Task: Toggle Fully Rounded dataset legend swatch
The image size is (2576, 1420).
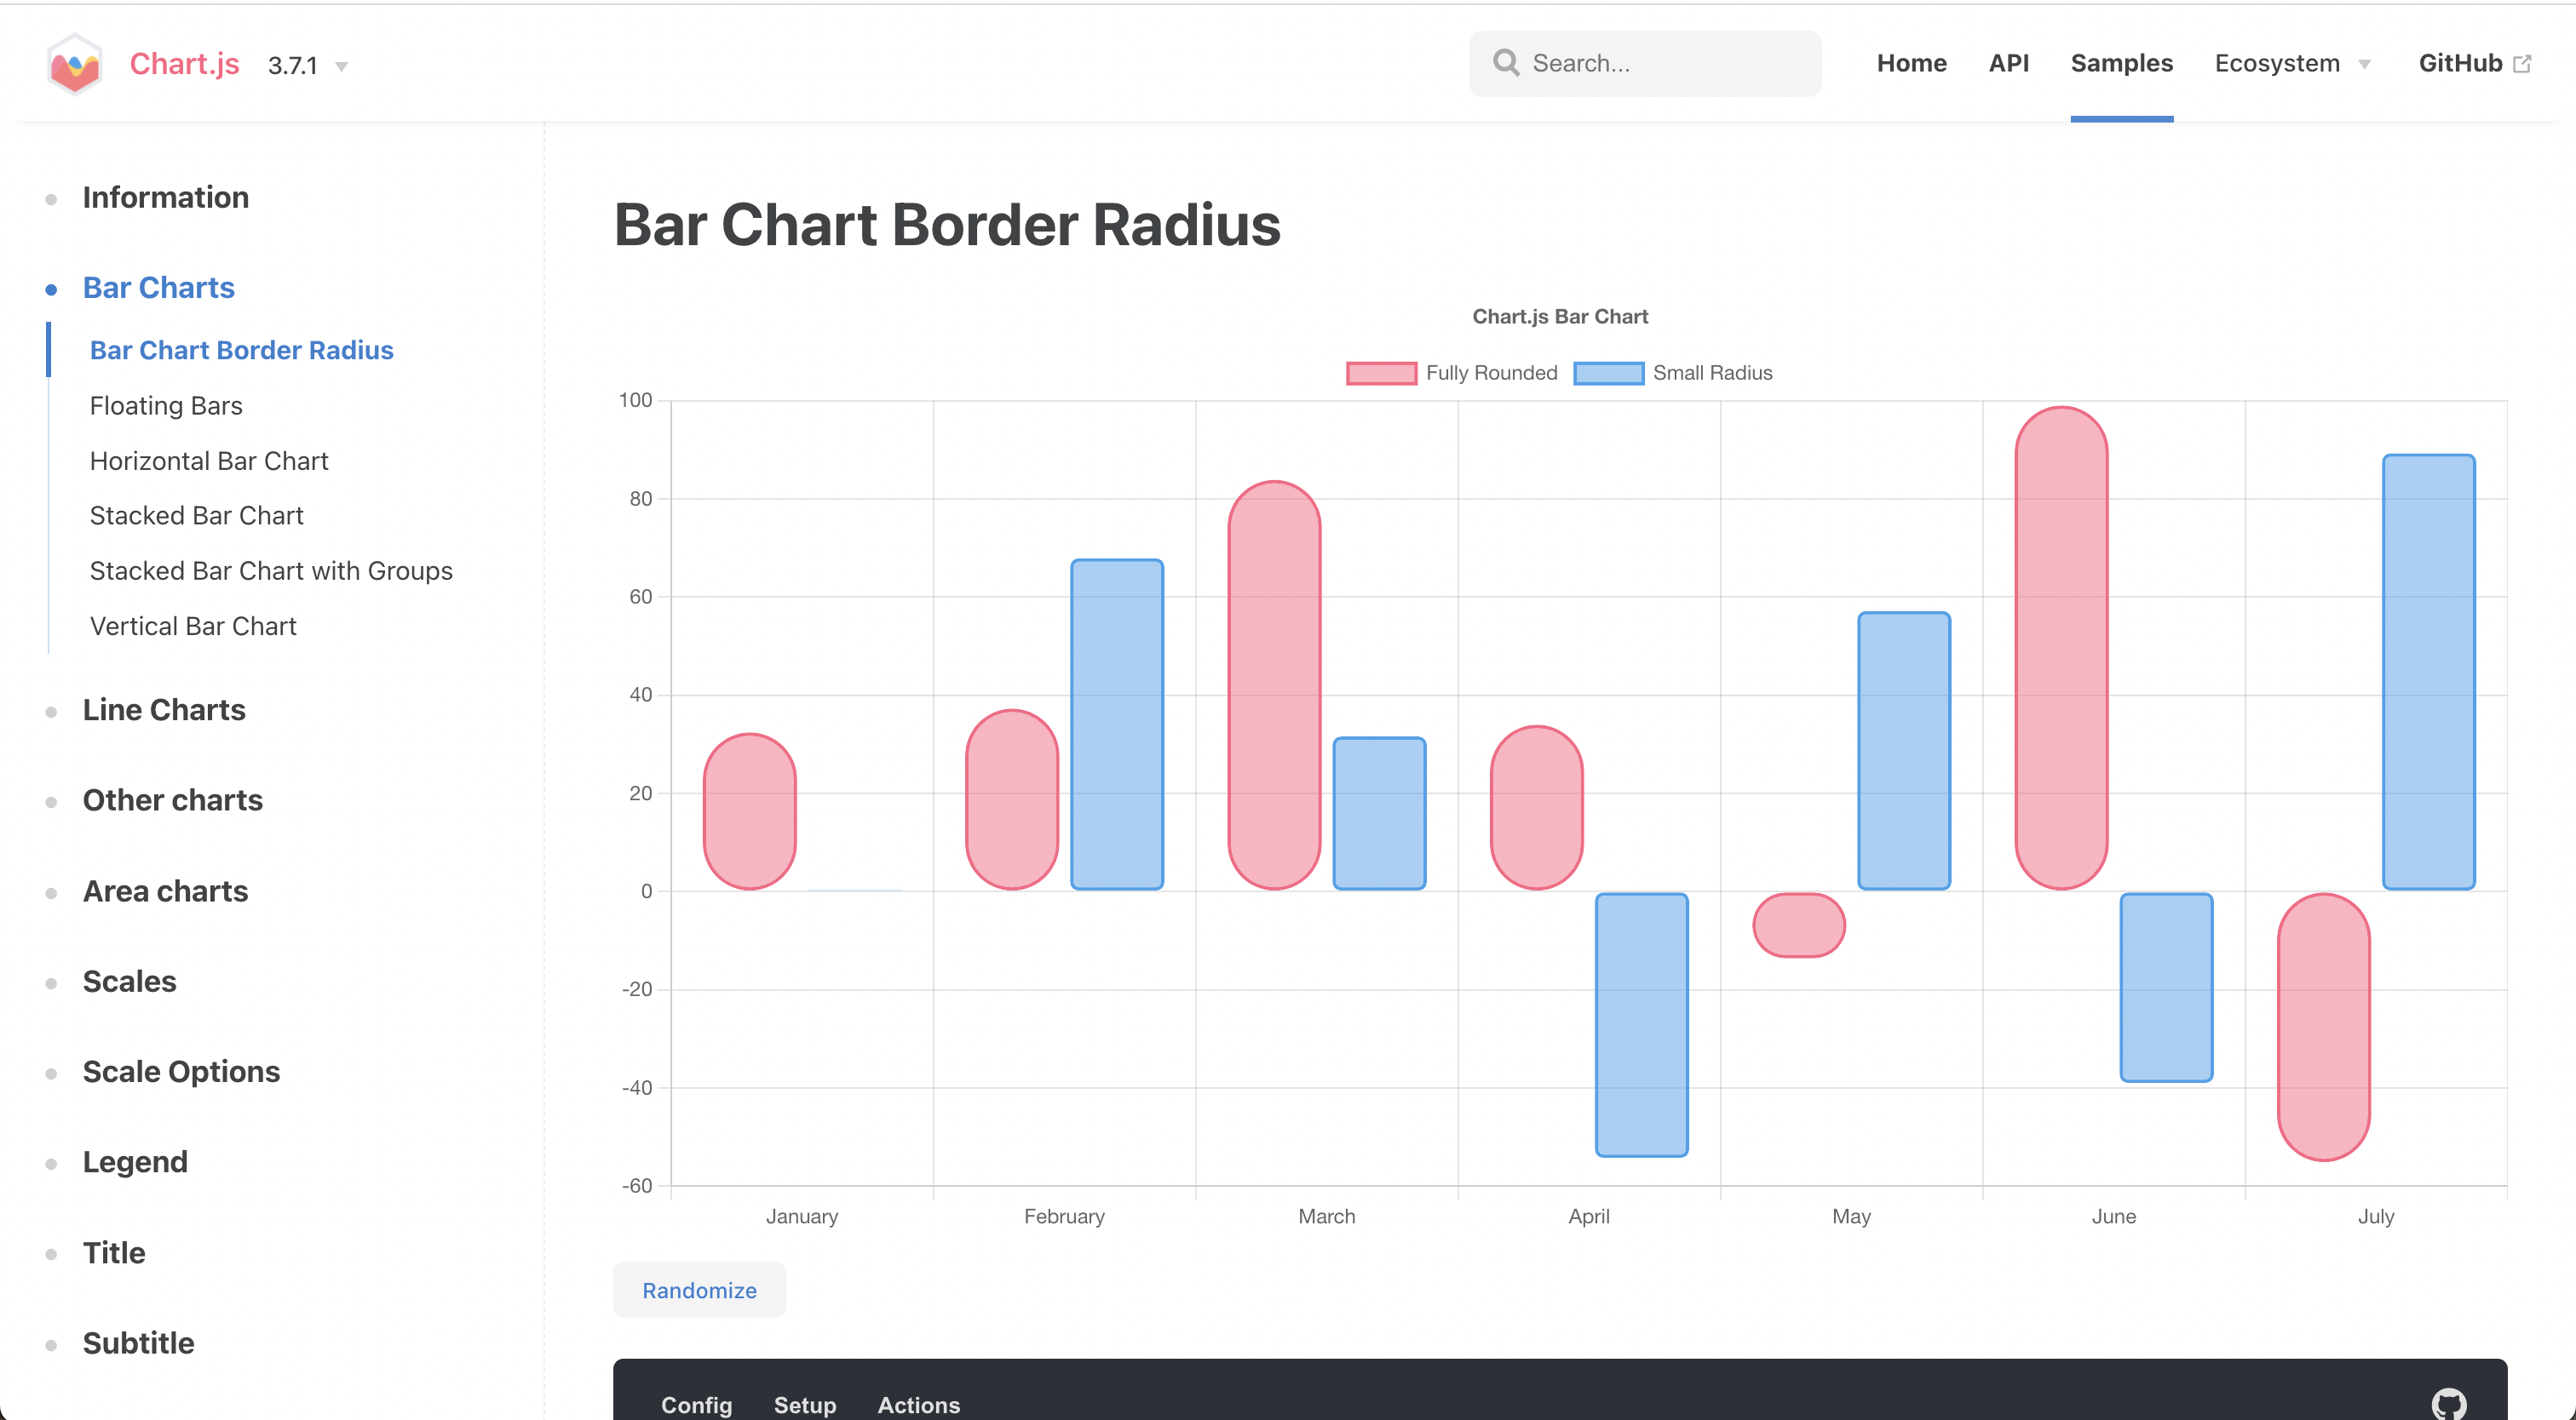Action: (1381, 373)
